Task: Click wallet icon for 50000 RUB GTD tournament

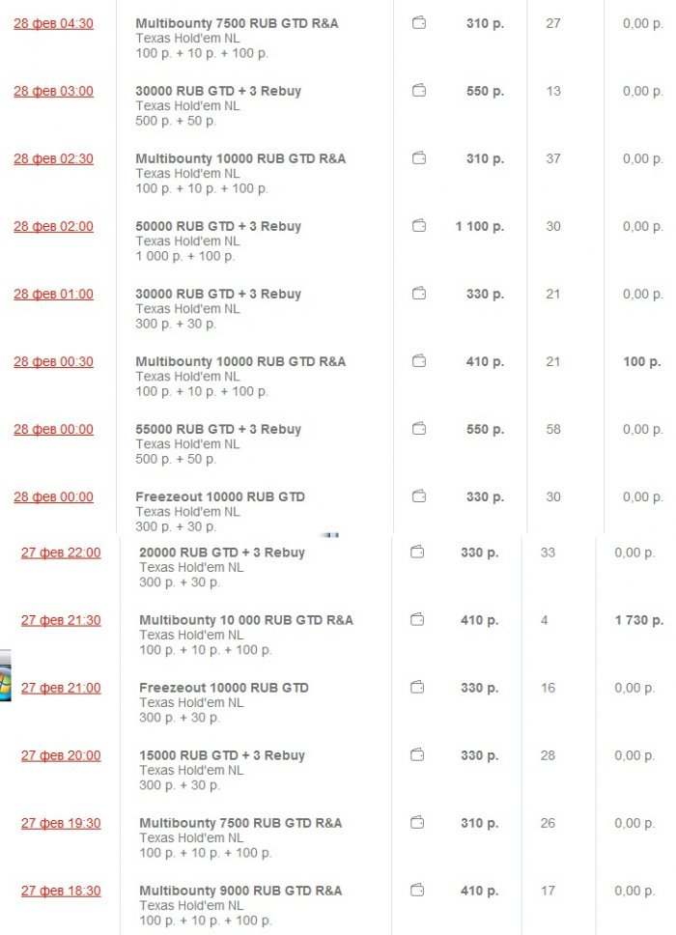Action: point(419,226)
